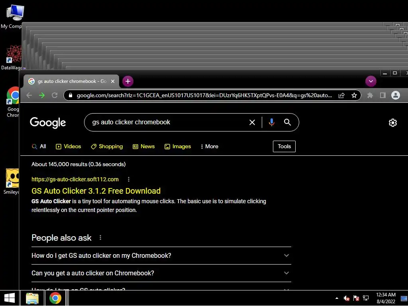The height and width of the screenshot is (306, 408).
Task: Reload the current page
Action: point(54,96)
